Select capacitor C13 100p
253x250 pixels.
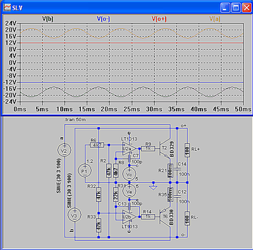tap(130, 206)
